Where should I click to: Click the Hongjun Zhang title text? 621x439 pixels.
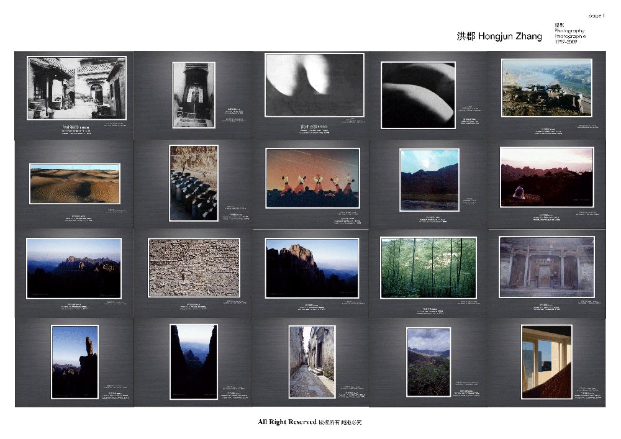point(499,37)
